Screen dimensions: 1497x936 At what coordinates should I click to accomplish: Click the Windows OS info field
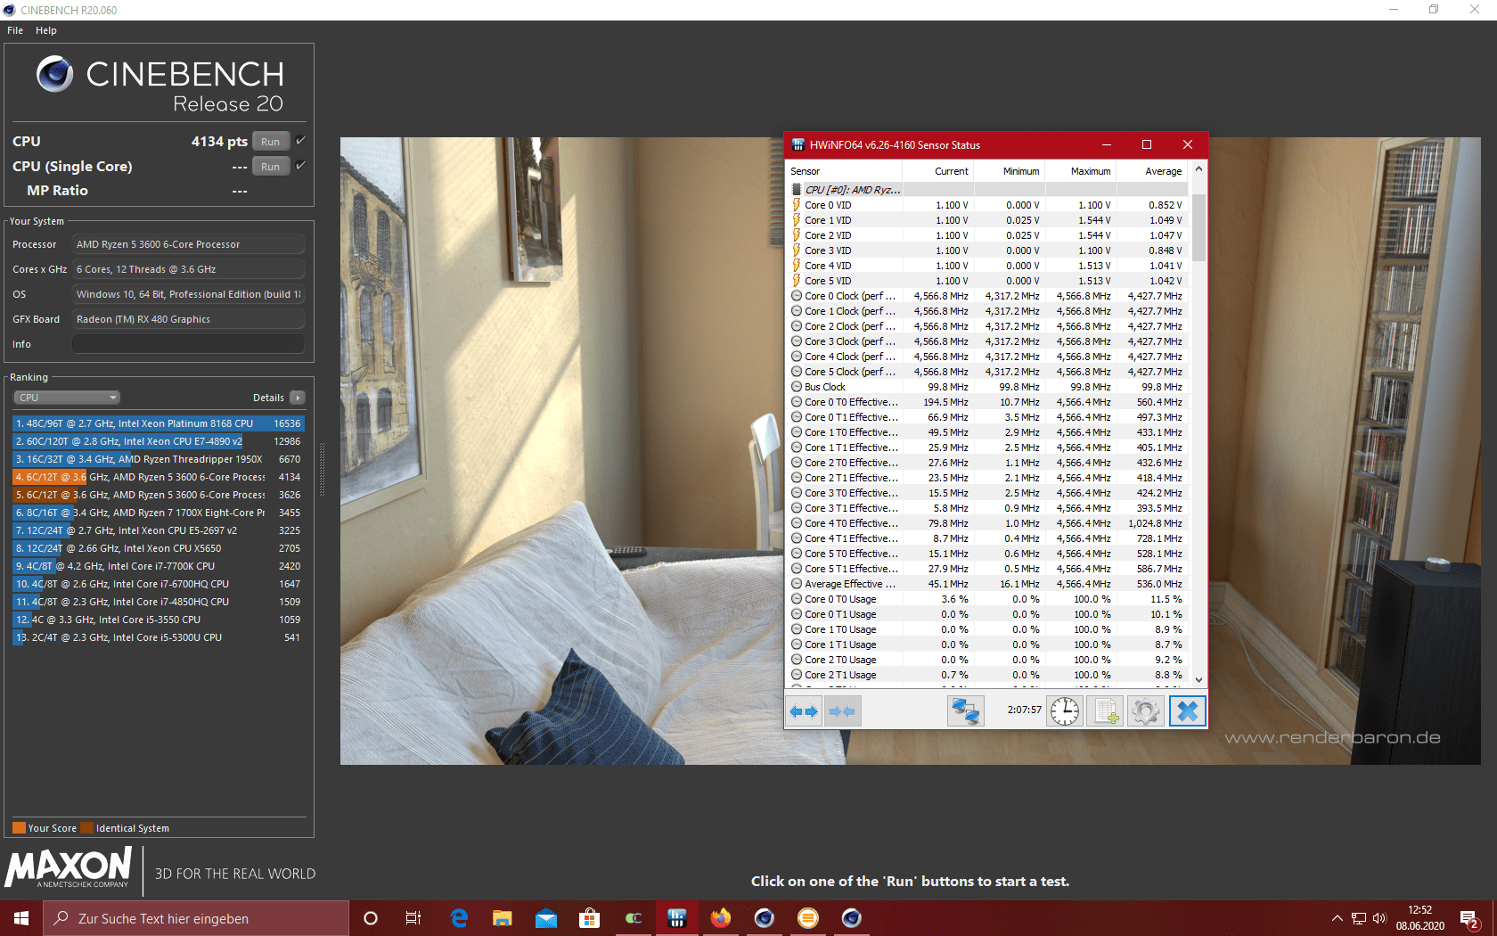(x=188, y=294)
